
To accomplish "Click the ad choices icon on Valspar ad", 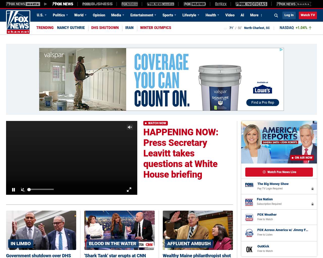I will (x=281, y=50).
